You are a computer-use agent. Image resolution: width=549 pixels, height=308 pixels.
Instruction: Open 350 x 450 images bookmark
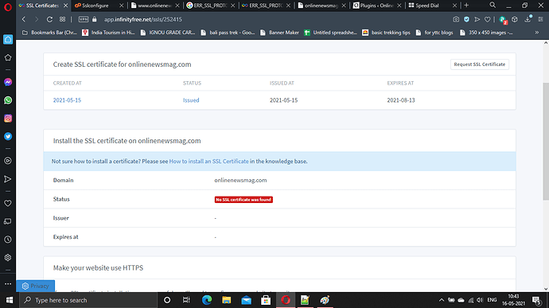(x=486, y=33)
